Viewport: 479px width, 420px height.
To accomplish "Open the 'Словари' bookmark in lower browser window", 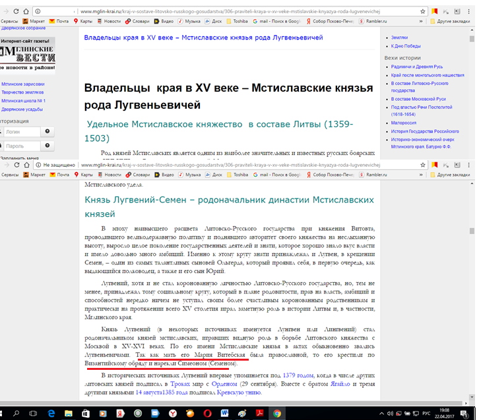I will coord(138,175).
